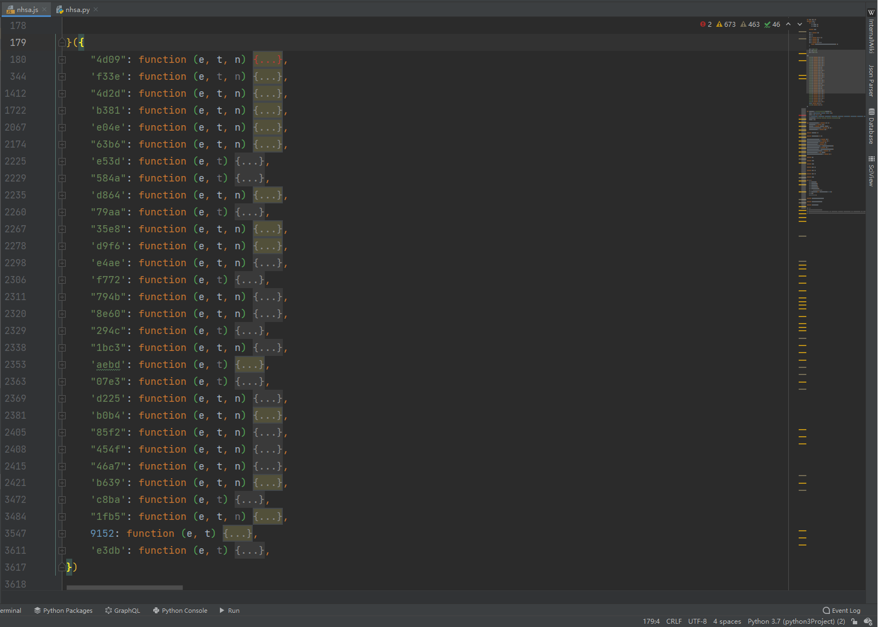Image resolution: width=878 pixels, height=627 pixels.
Task: Click folded body of "46a7" function
Action: 268,466
